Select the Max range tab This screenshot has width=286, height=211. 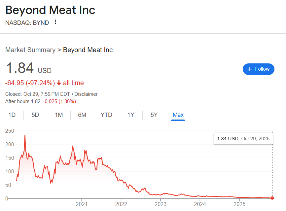click(178, 115)
